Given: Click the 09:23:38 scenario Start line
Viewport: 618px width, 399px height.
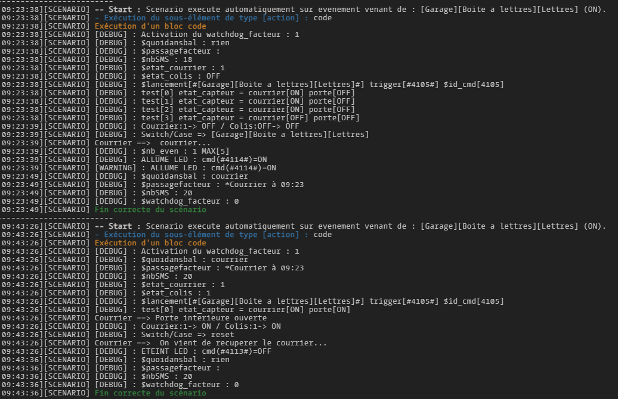Looking at the screenshot, I should (x=298, y=10).
